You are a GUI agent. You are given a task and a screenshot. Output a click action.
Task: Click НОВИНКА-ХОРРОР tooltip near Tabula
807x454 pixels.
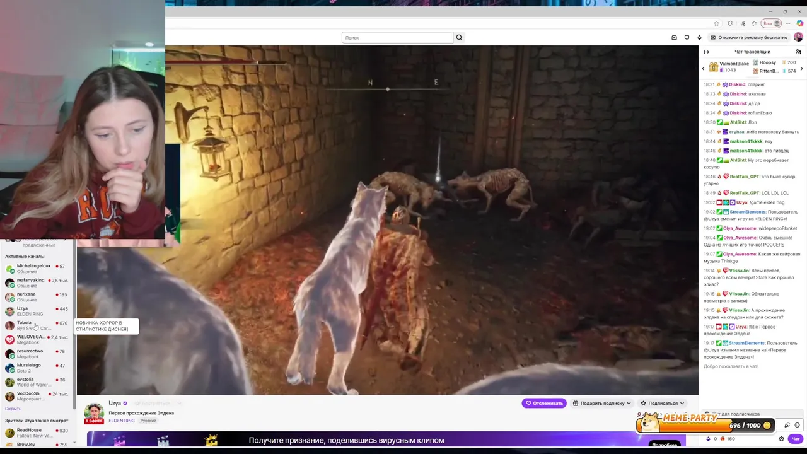[x=106, y=326]
